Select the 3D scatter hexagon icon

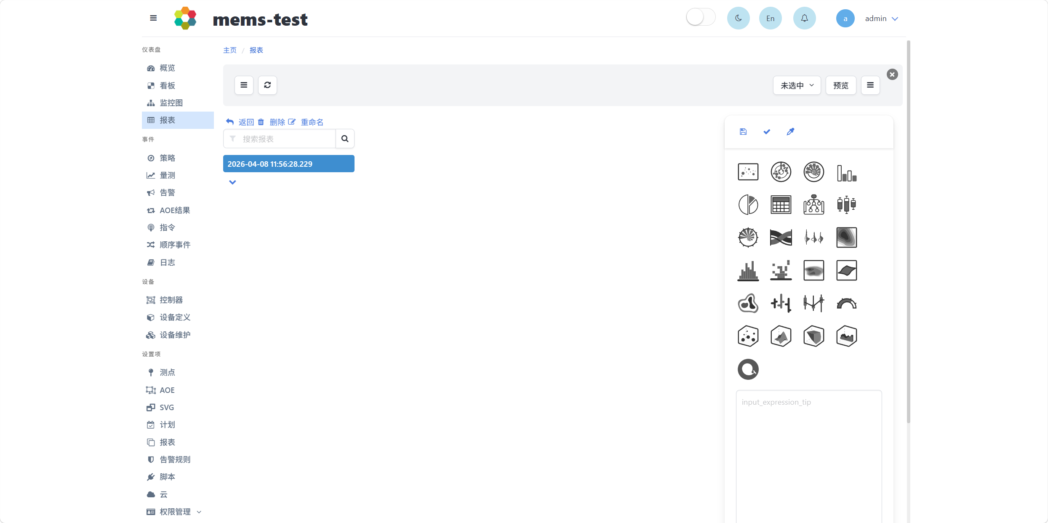[748, 336]
